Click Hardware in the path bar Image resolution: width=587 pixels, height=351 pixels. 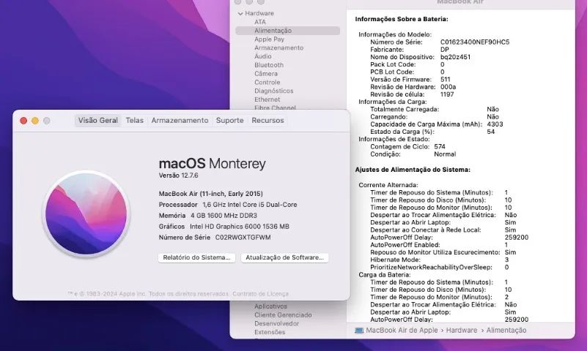462,330
